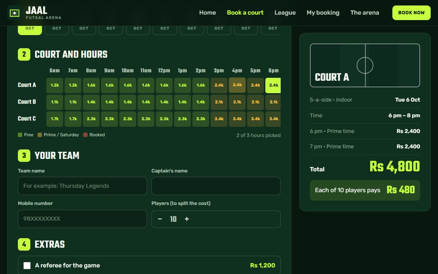The width and height of the screenshot is (438, 274).
Task: Select Court C 6am slot
Action: 55,119
